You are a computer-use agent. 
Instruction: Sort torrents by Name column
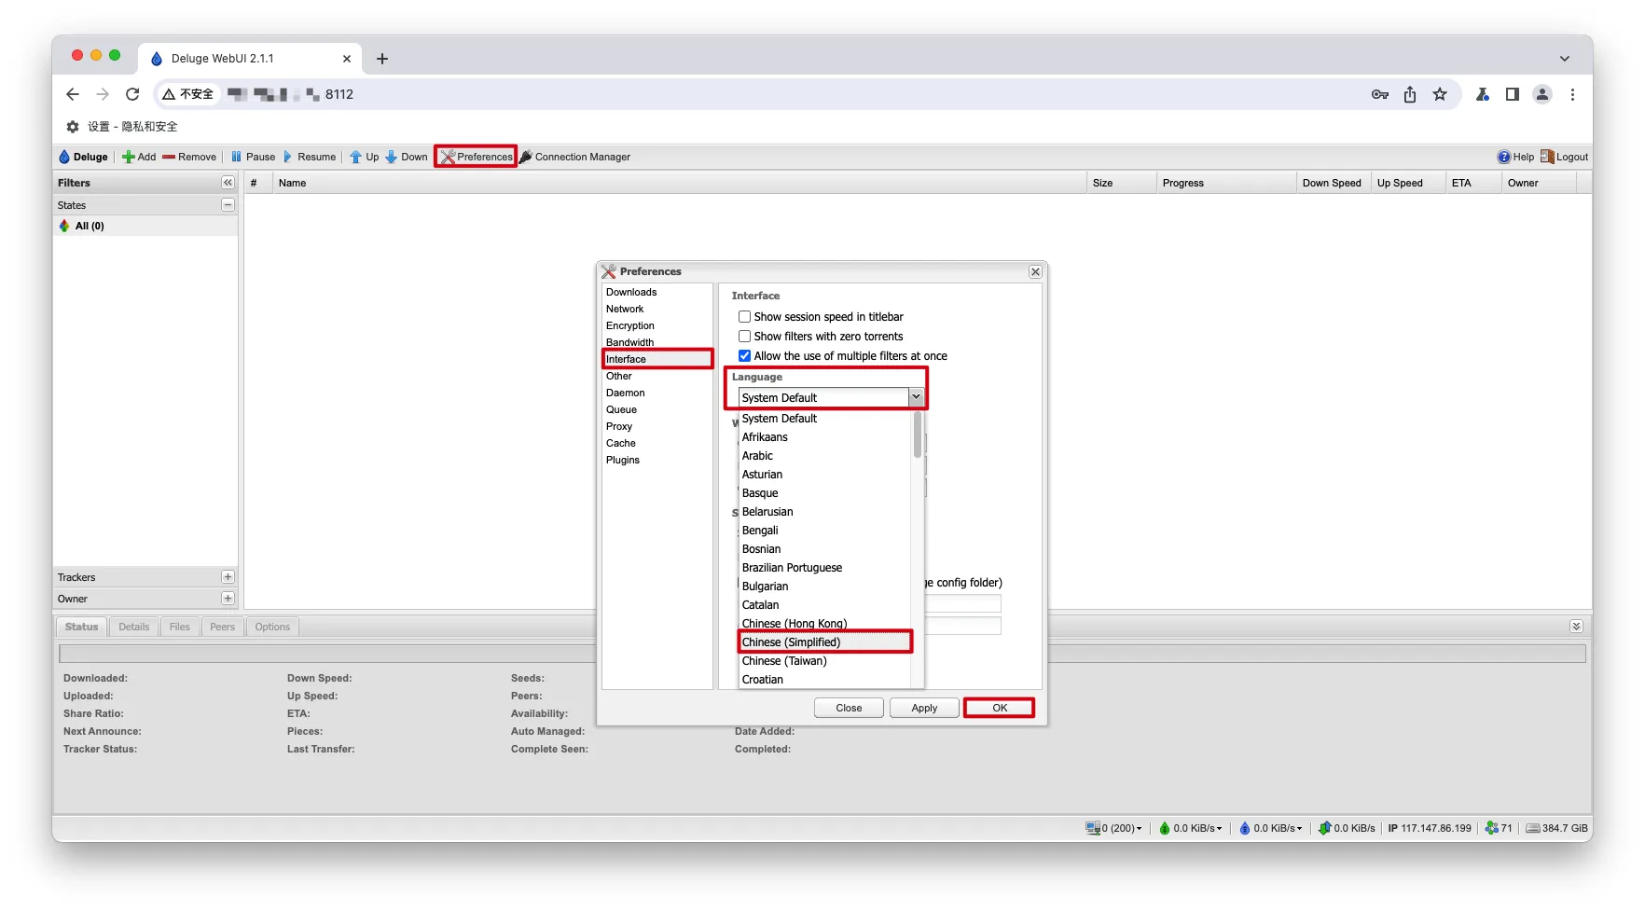tap(680, 183)
